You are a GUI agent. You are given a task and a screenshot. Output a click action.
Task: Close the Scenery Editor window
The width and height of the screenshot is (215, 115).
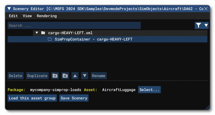(206, 9)
